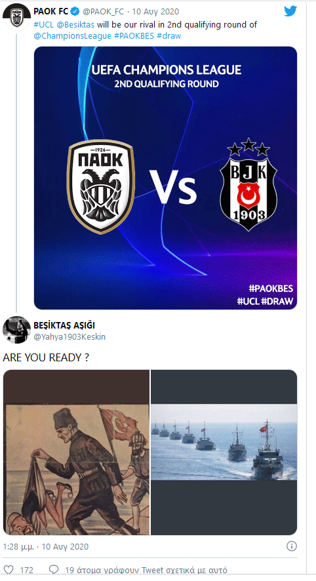Click the Twitter bird logo icon
Viewport: 316px width, 581px height.
point(290,11)
